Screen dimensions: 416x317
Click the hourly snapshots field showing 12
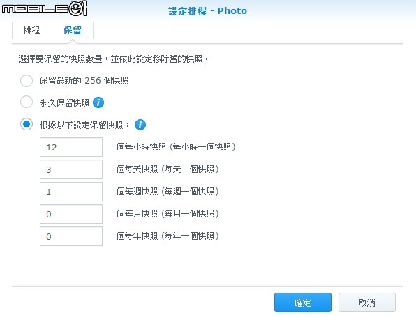[x=71, y=147]
